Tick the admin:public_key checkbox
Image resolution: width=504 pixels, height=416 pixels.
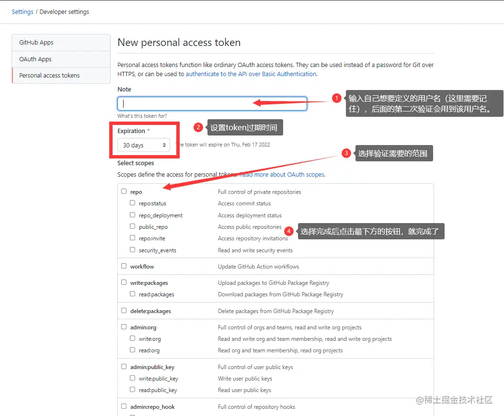124,367
